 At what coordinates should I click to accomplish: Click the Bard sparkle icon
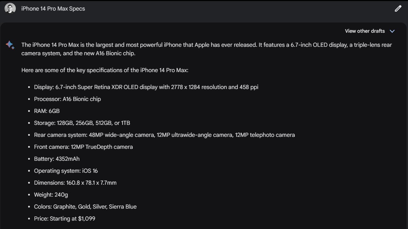pyautogui.click(x=10, y=45)
